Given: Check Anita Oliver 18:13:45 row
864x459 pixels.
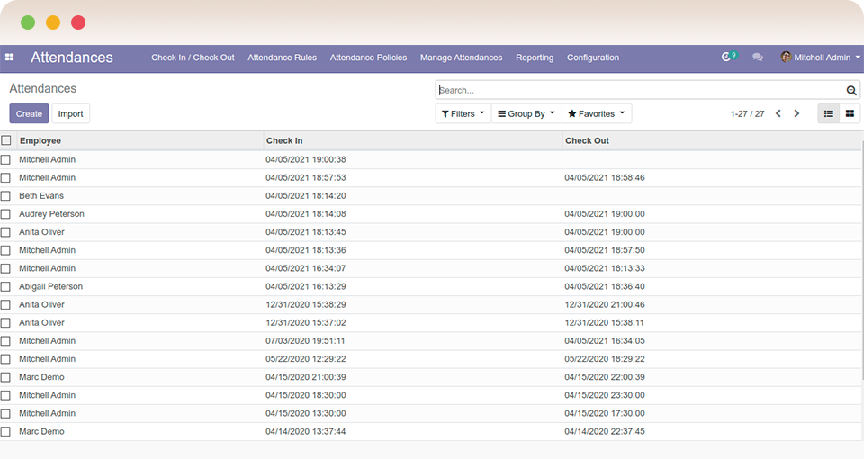Looking at the screenshot, I should point(5,232).
